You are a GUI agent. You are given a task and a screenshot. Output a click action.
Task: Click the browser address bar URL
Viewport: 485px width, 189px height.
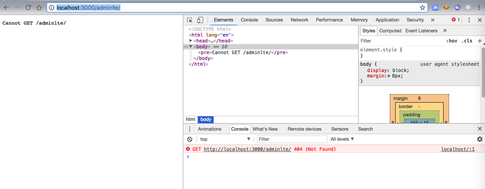pyautogui.click(x=88, y=7)
